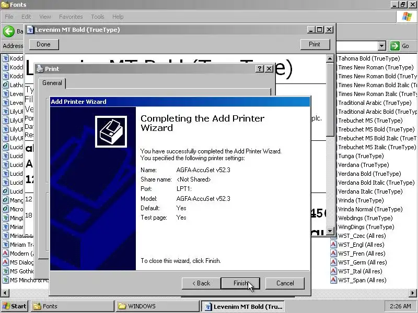The height and width of the screenshot is (313, 418).
Task: Click font viewer vertical scrollbar thumb
Action: click(330, 100)
